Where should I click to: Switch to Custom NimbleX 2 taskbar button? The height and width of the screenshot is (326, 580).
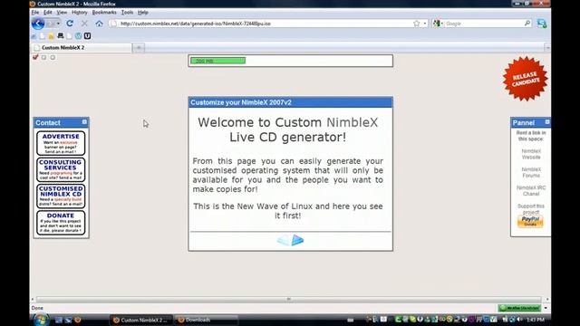click(x=141, y=320)
